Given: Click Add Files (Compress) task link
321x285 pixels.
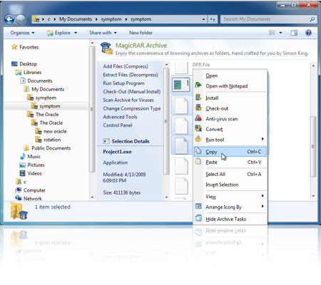Looking at the screenshot, I should tap(126, 66).
